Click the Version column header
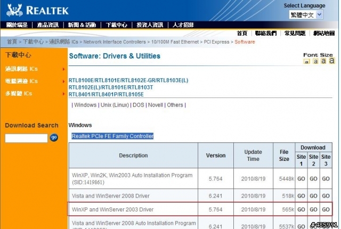This screenshot has height=229, width=341. (216, 156)
